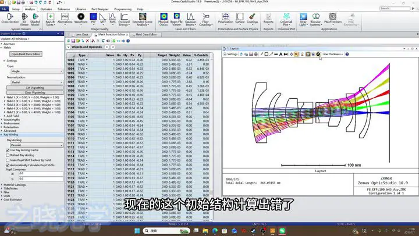
Task: Open the Normalization dropdown set to Radial
Action: tap(37, 82)
